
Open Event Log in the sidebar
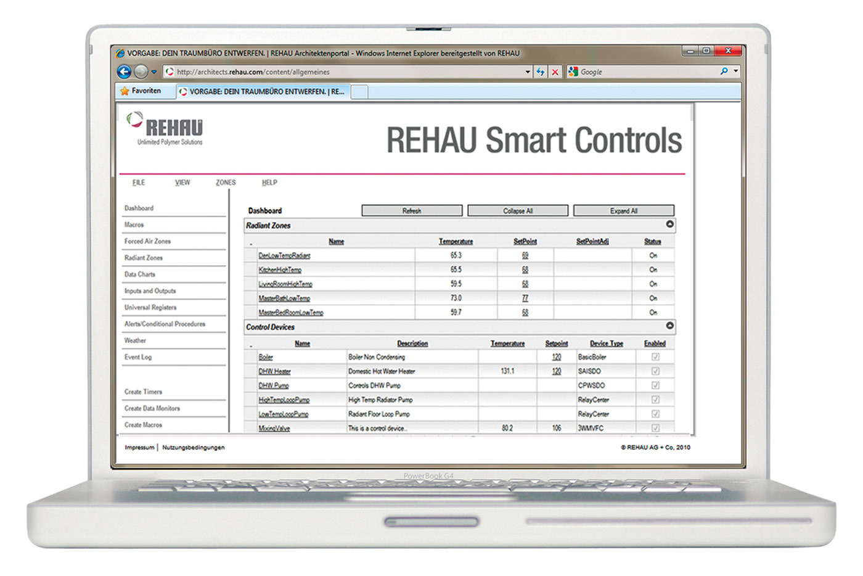tap(137, 358)
